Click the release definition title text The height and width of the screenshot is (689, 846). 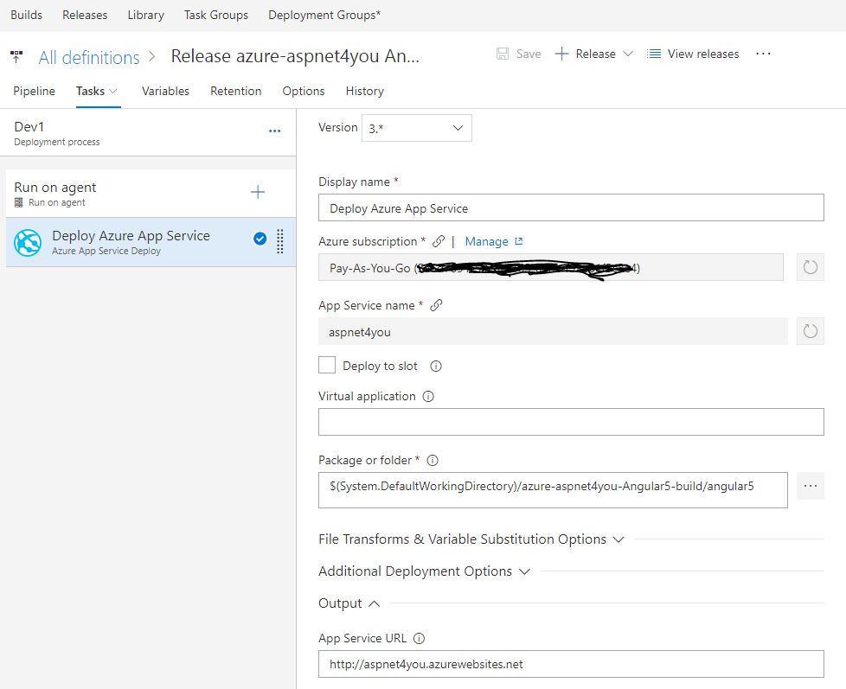click(295, 56)
